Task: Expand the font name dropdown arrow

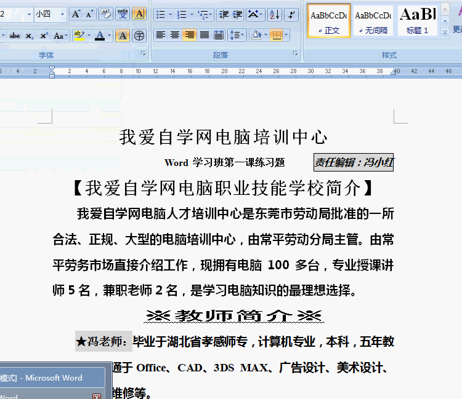Action: click(29, 14)
